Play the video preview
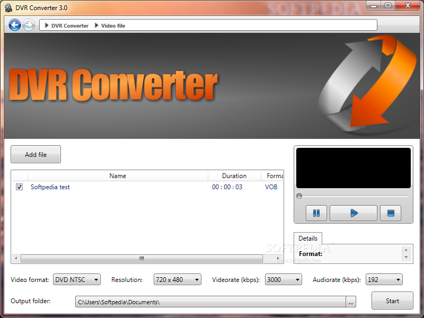Screen dimensions: 424x318 point(353,213)
